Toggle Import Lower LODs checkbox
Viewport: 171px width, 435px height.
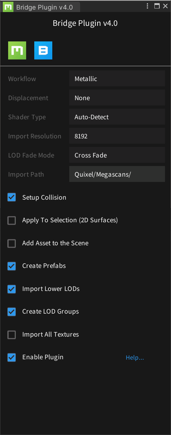coord(12,289)
